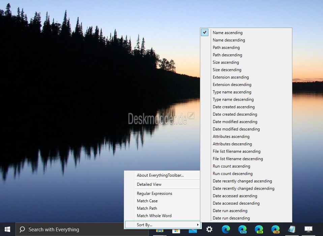Screen dimensions: 323x236
Task: Enable Match Case option
Action: 162,201
